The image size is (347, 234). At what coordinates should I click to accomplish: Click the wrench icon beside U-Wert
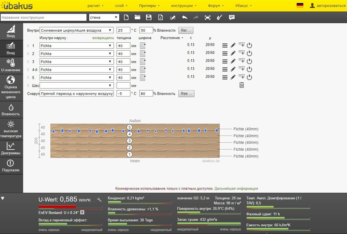(x=99, y=199)
